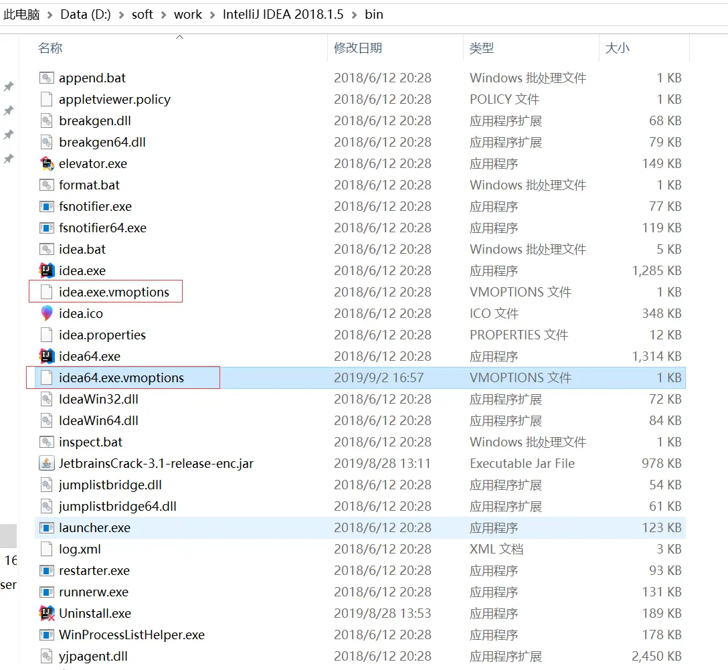Click date 2019/8/28 13:53

click(x=382, y=613)
